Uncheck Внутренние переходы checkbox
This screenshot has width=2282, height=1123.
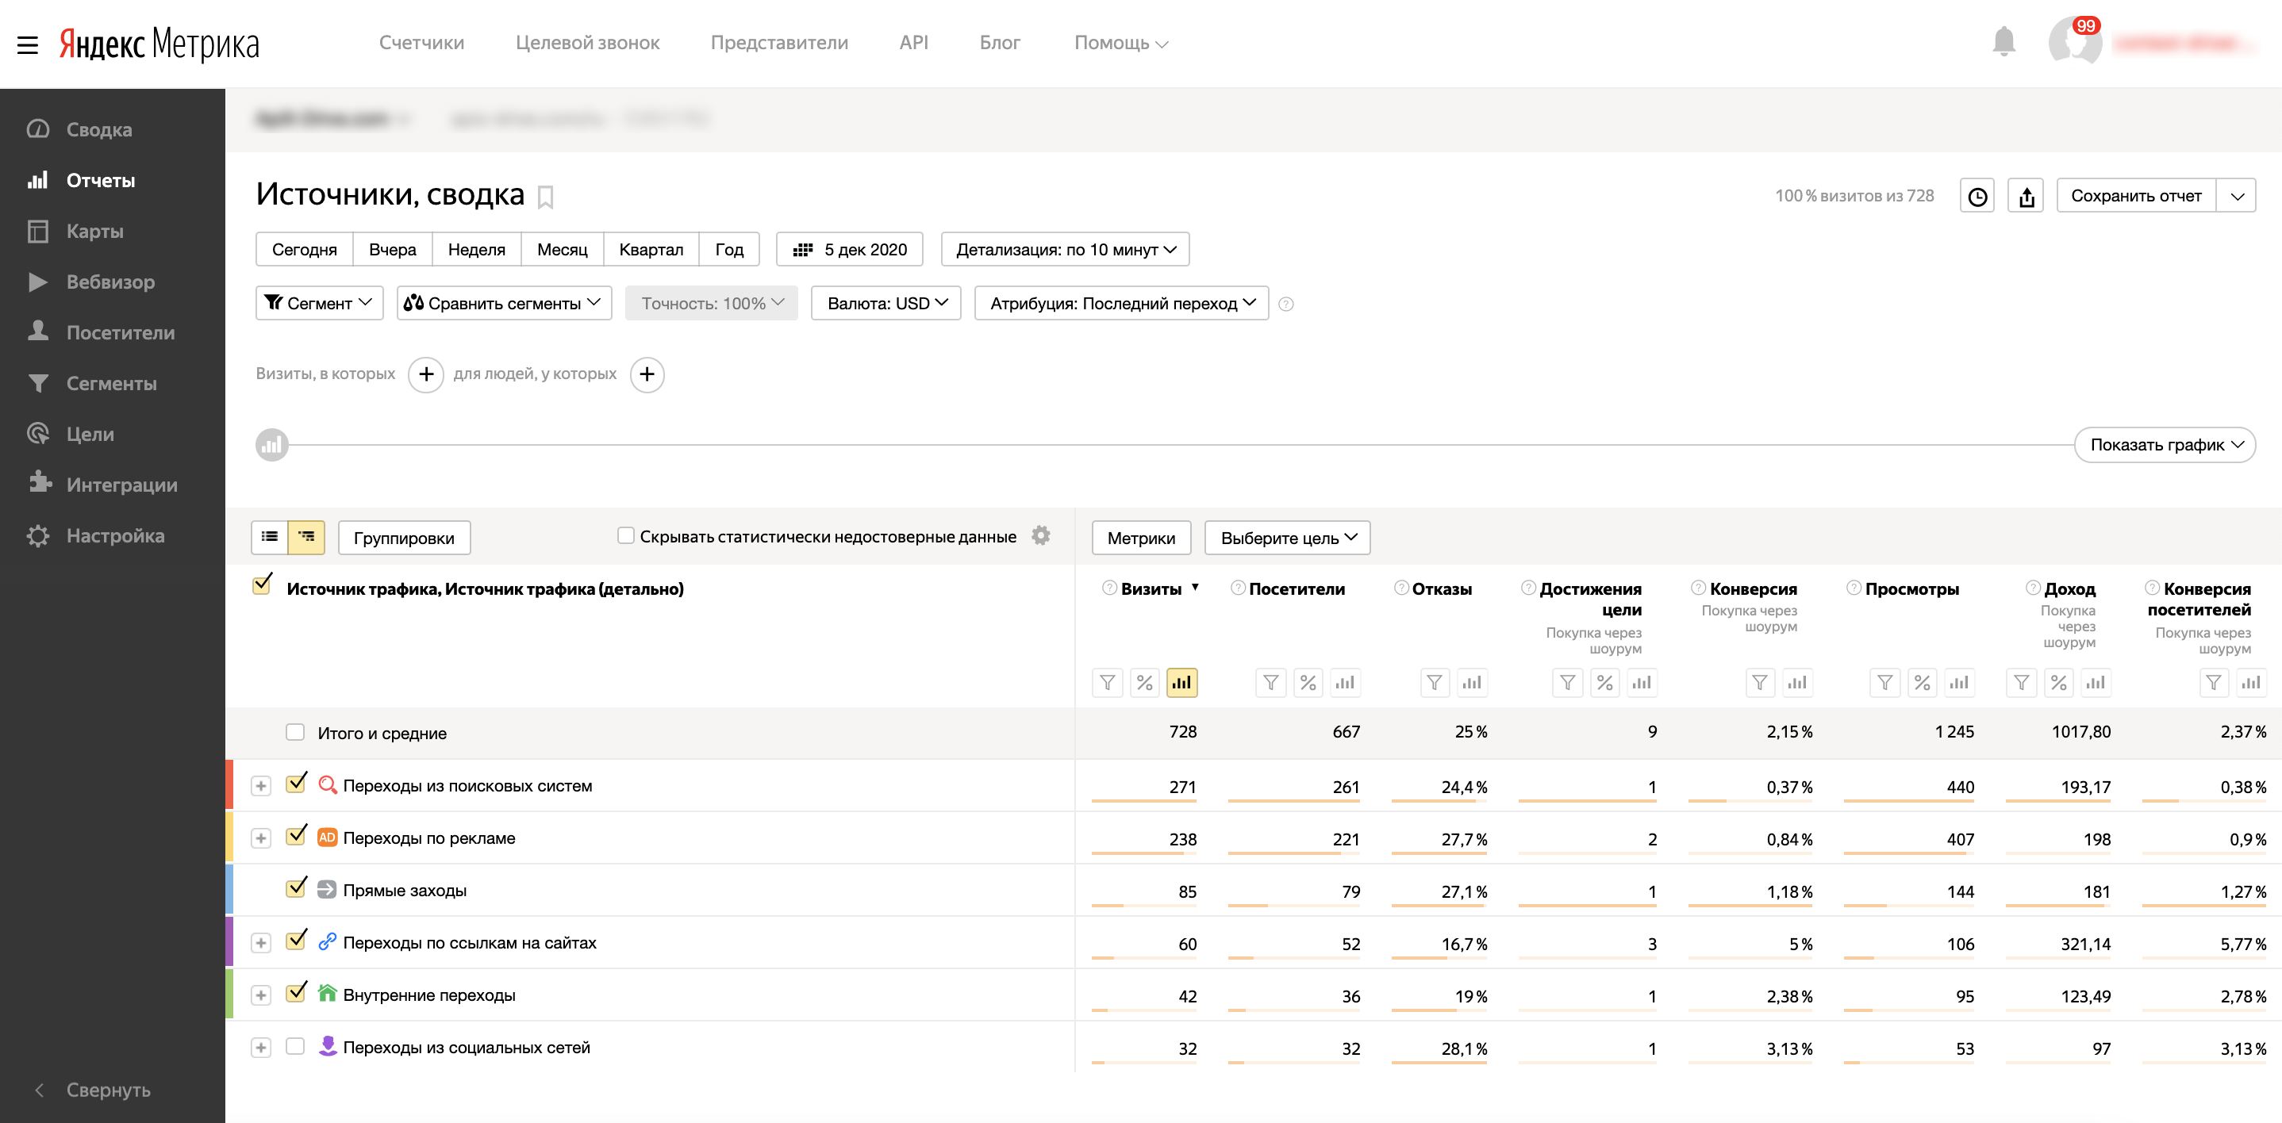[296, 992]
